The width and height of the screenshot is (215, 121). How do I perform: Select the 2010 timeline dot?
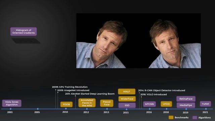[66, 109]
